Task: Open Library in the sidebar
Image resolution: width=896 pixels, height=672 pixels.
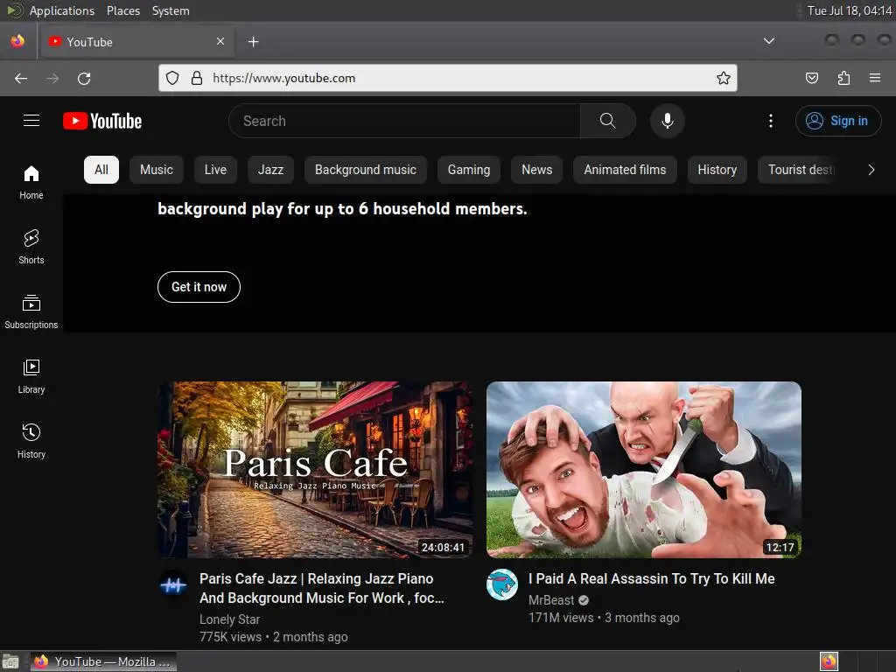Action: point(31,376)
